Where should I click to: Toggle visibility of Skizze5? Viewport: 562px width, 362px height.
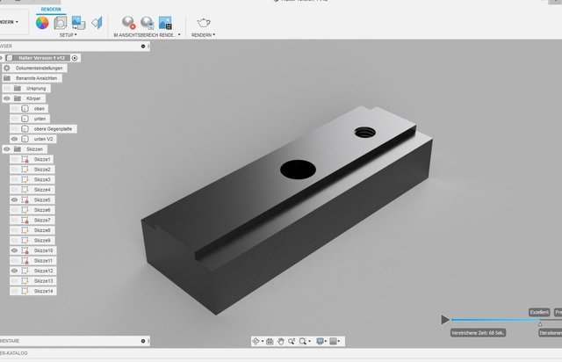[15, 200]
